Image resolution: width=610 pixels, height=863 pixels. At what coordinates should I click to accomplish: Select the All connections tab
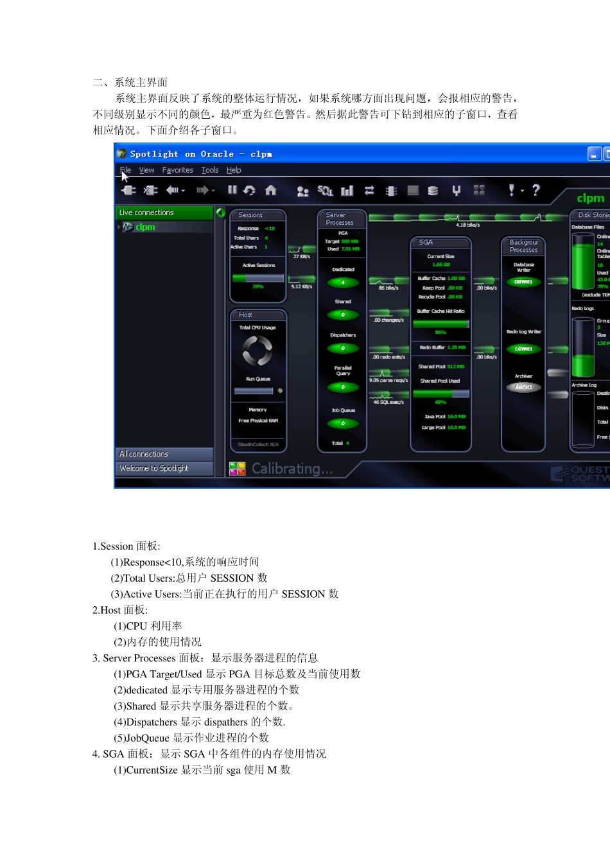coord(164,454)
